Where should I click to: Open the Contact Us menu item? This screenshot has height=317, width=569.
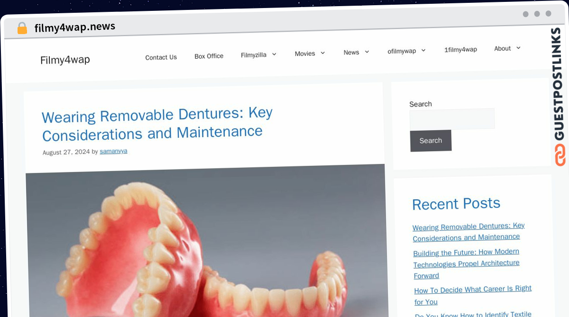(161, 57)
